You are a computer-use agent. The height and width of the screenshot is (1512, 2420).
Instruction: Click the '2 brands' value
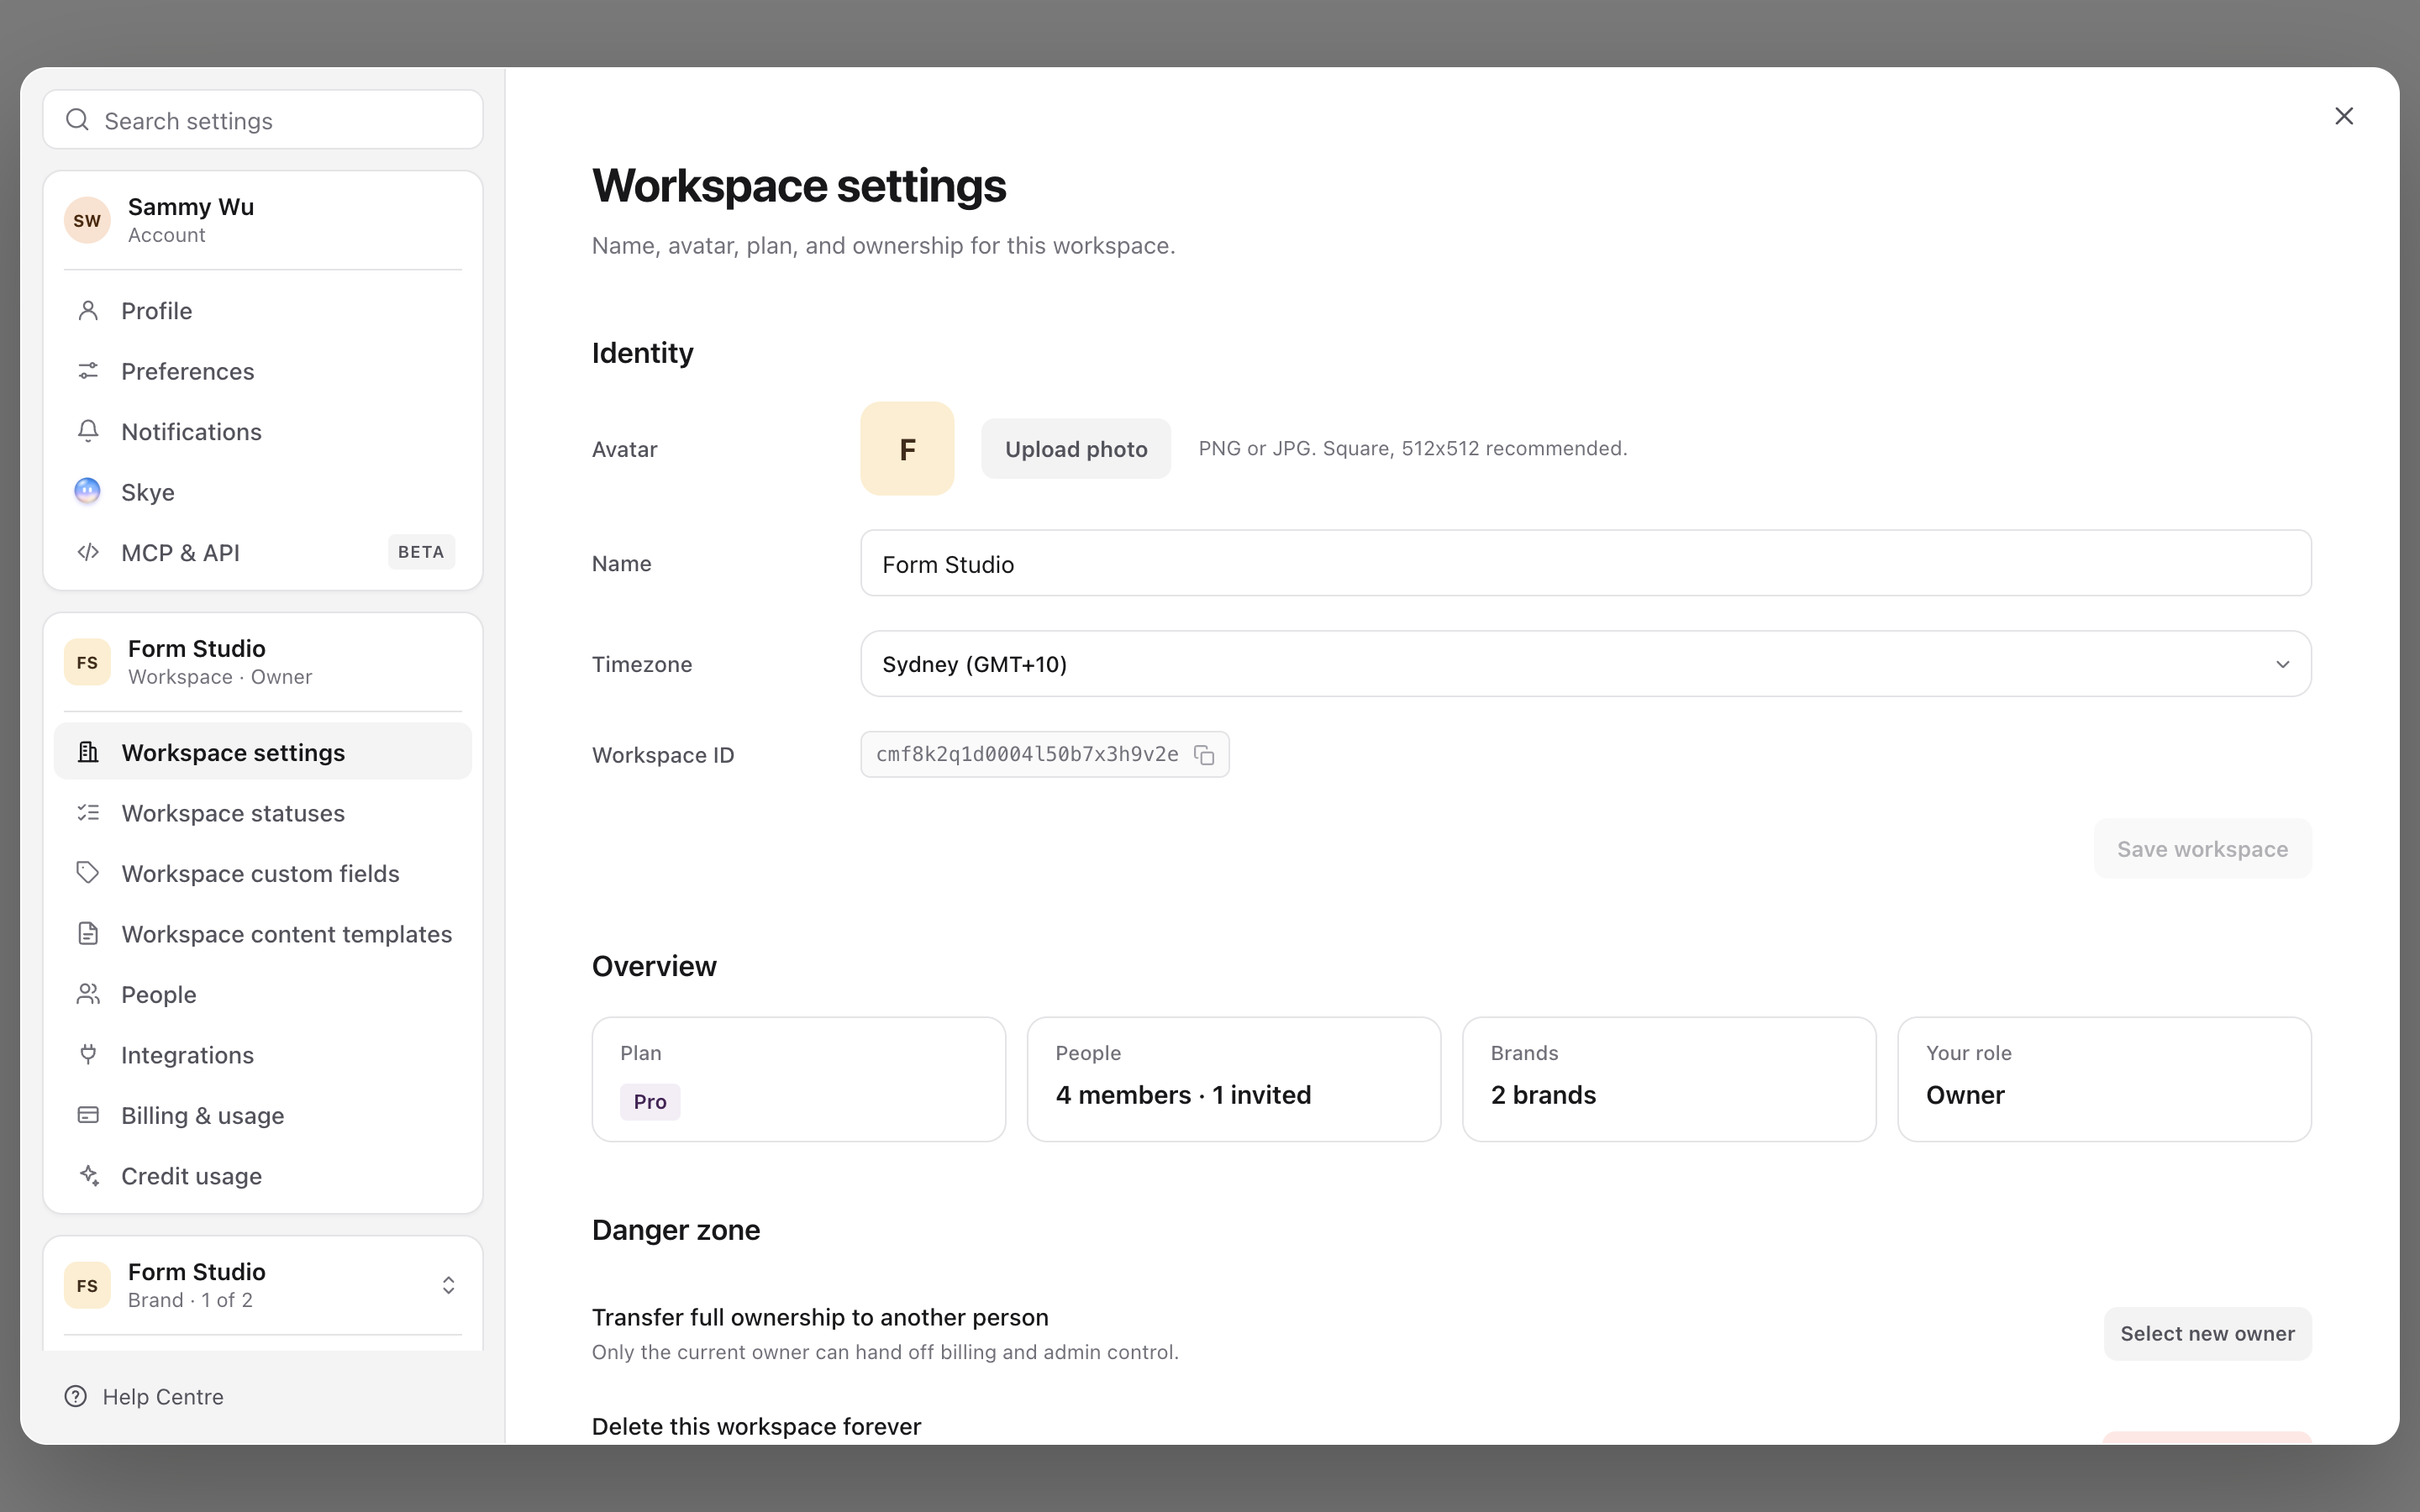(x=1543, y=1095)
